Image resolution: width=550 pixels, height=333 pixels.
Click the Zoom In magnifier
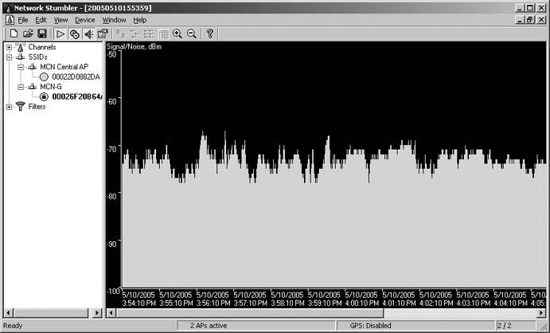point(177,34)
